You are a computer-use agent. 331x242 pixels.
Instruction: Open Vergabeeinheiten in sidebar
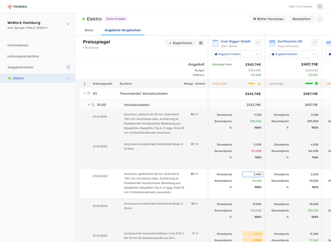coord(20,67)
